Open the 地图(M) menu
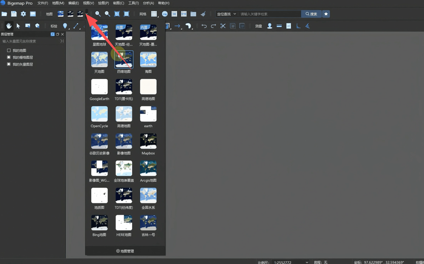 [58, 3]
